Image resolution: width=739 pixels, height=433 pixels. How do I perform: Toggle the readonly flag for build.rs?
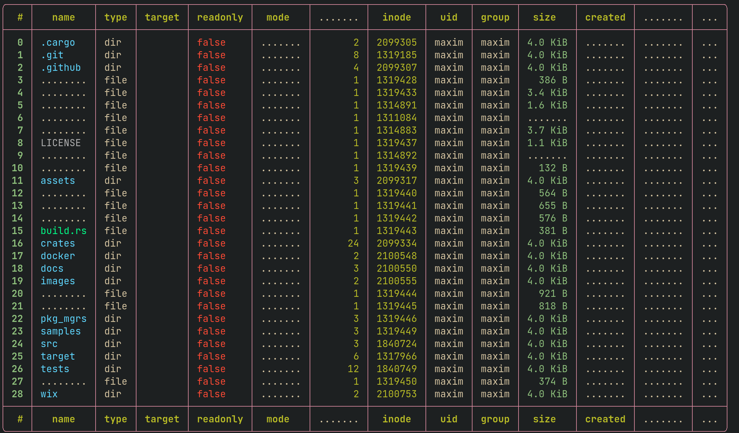(211, 231)
